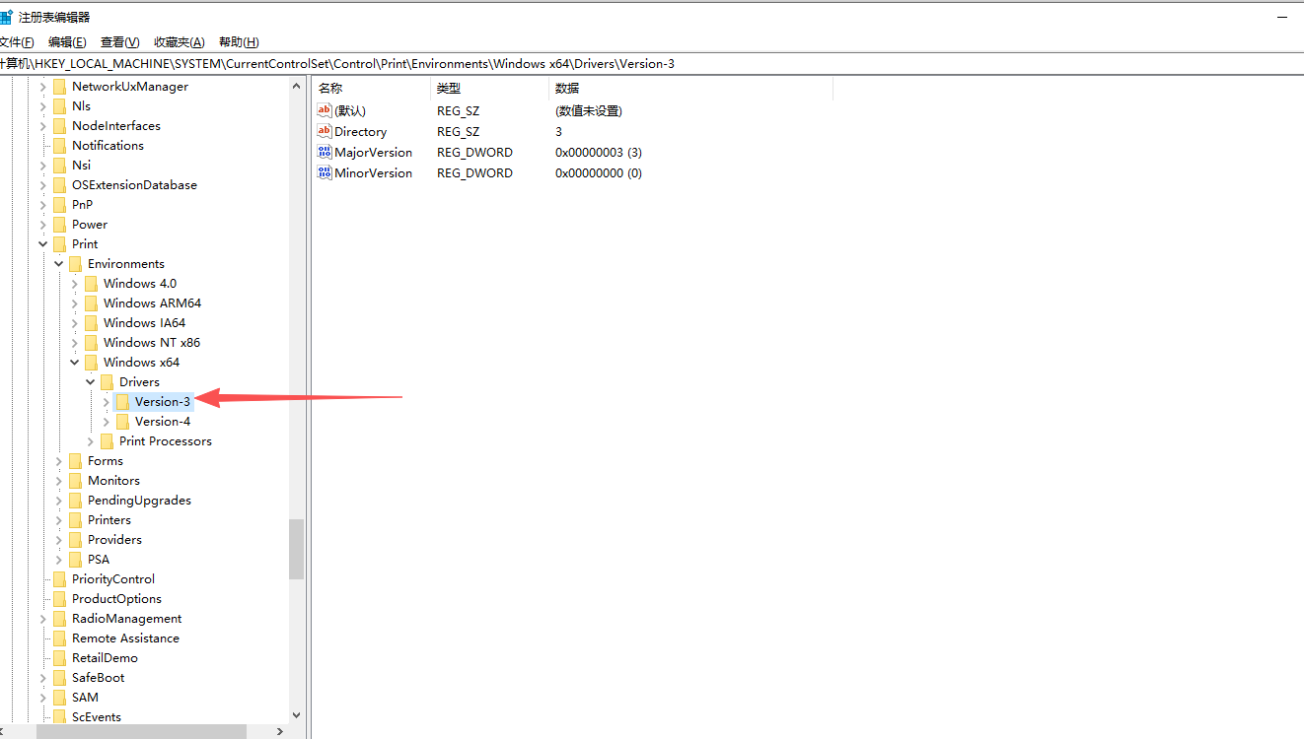Click the Drivers folder icon
Image resolution: width=1304 pixels, height=739 pixels.
pyautogui.click(x=109, y=381)
